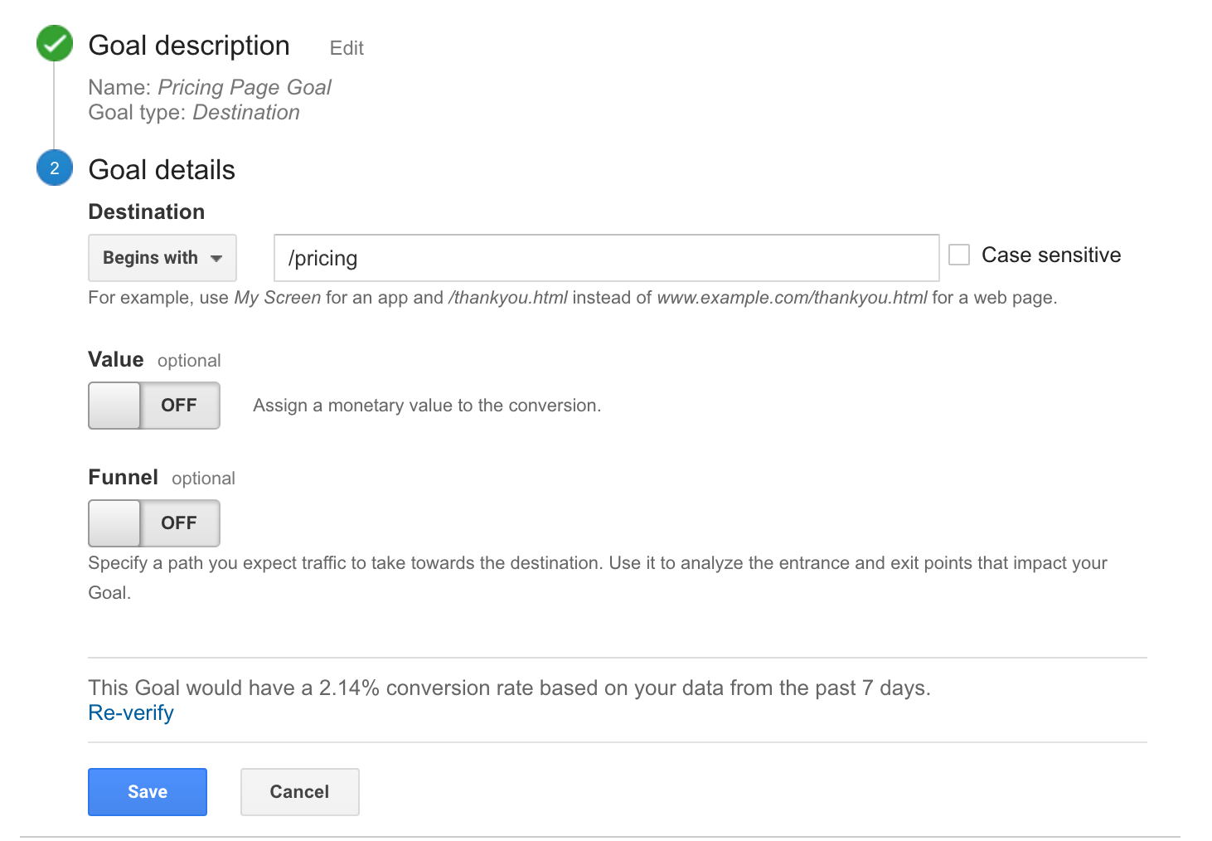Image resolution: width=1212 pixels, height=841 pixels.
Task: Click the OFF label on Value switch
Action: click(179, 406)
